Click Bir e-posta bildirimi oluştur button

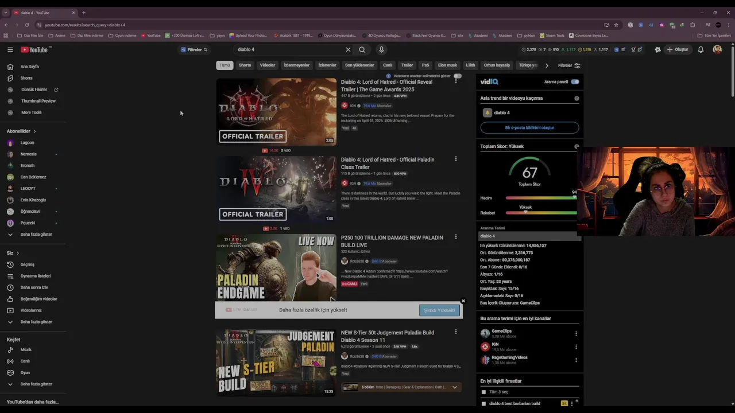tap(529, 127)
